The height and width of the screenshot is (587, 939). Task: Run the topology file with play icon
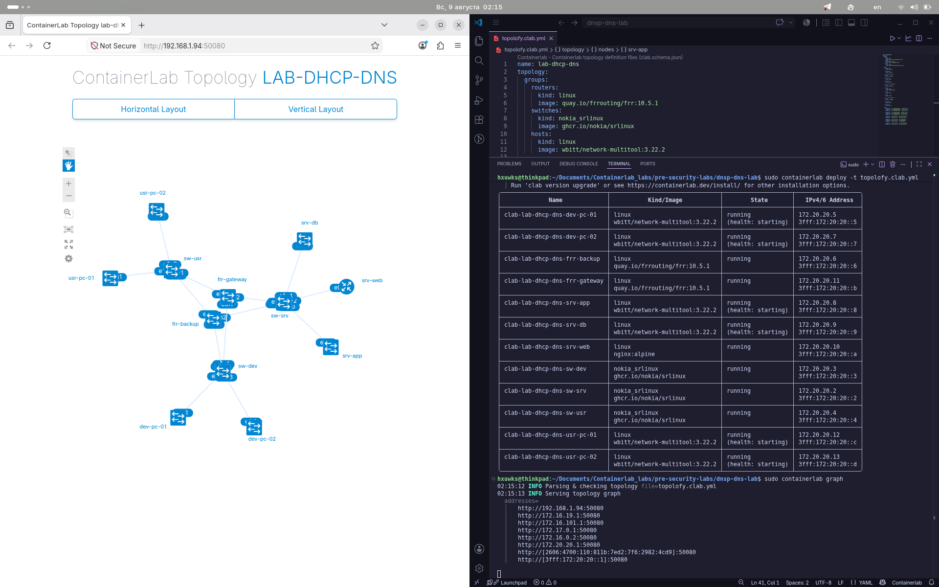(x=892, y=38)
